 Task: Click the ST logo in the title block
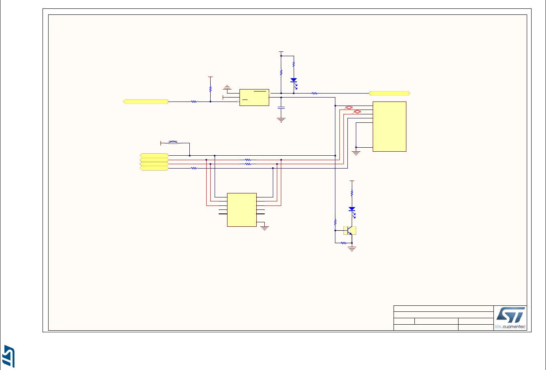510,317
